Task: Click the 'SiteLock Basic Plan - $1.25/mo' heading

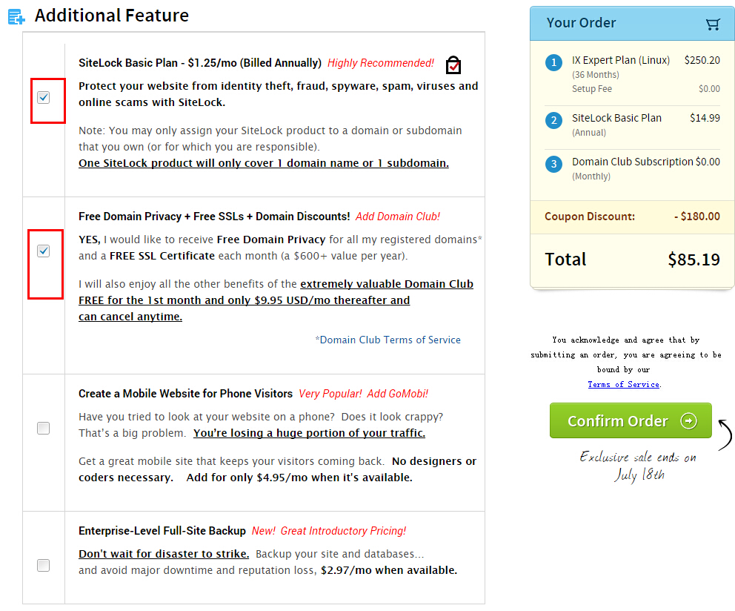Action: [x=200, y=63]
